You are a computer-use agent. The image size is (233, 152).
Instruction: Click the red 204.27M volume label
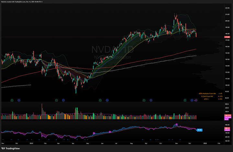(x=228, y=115)
